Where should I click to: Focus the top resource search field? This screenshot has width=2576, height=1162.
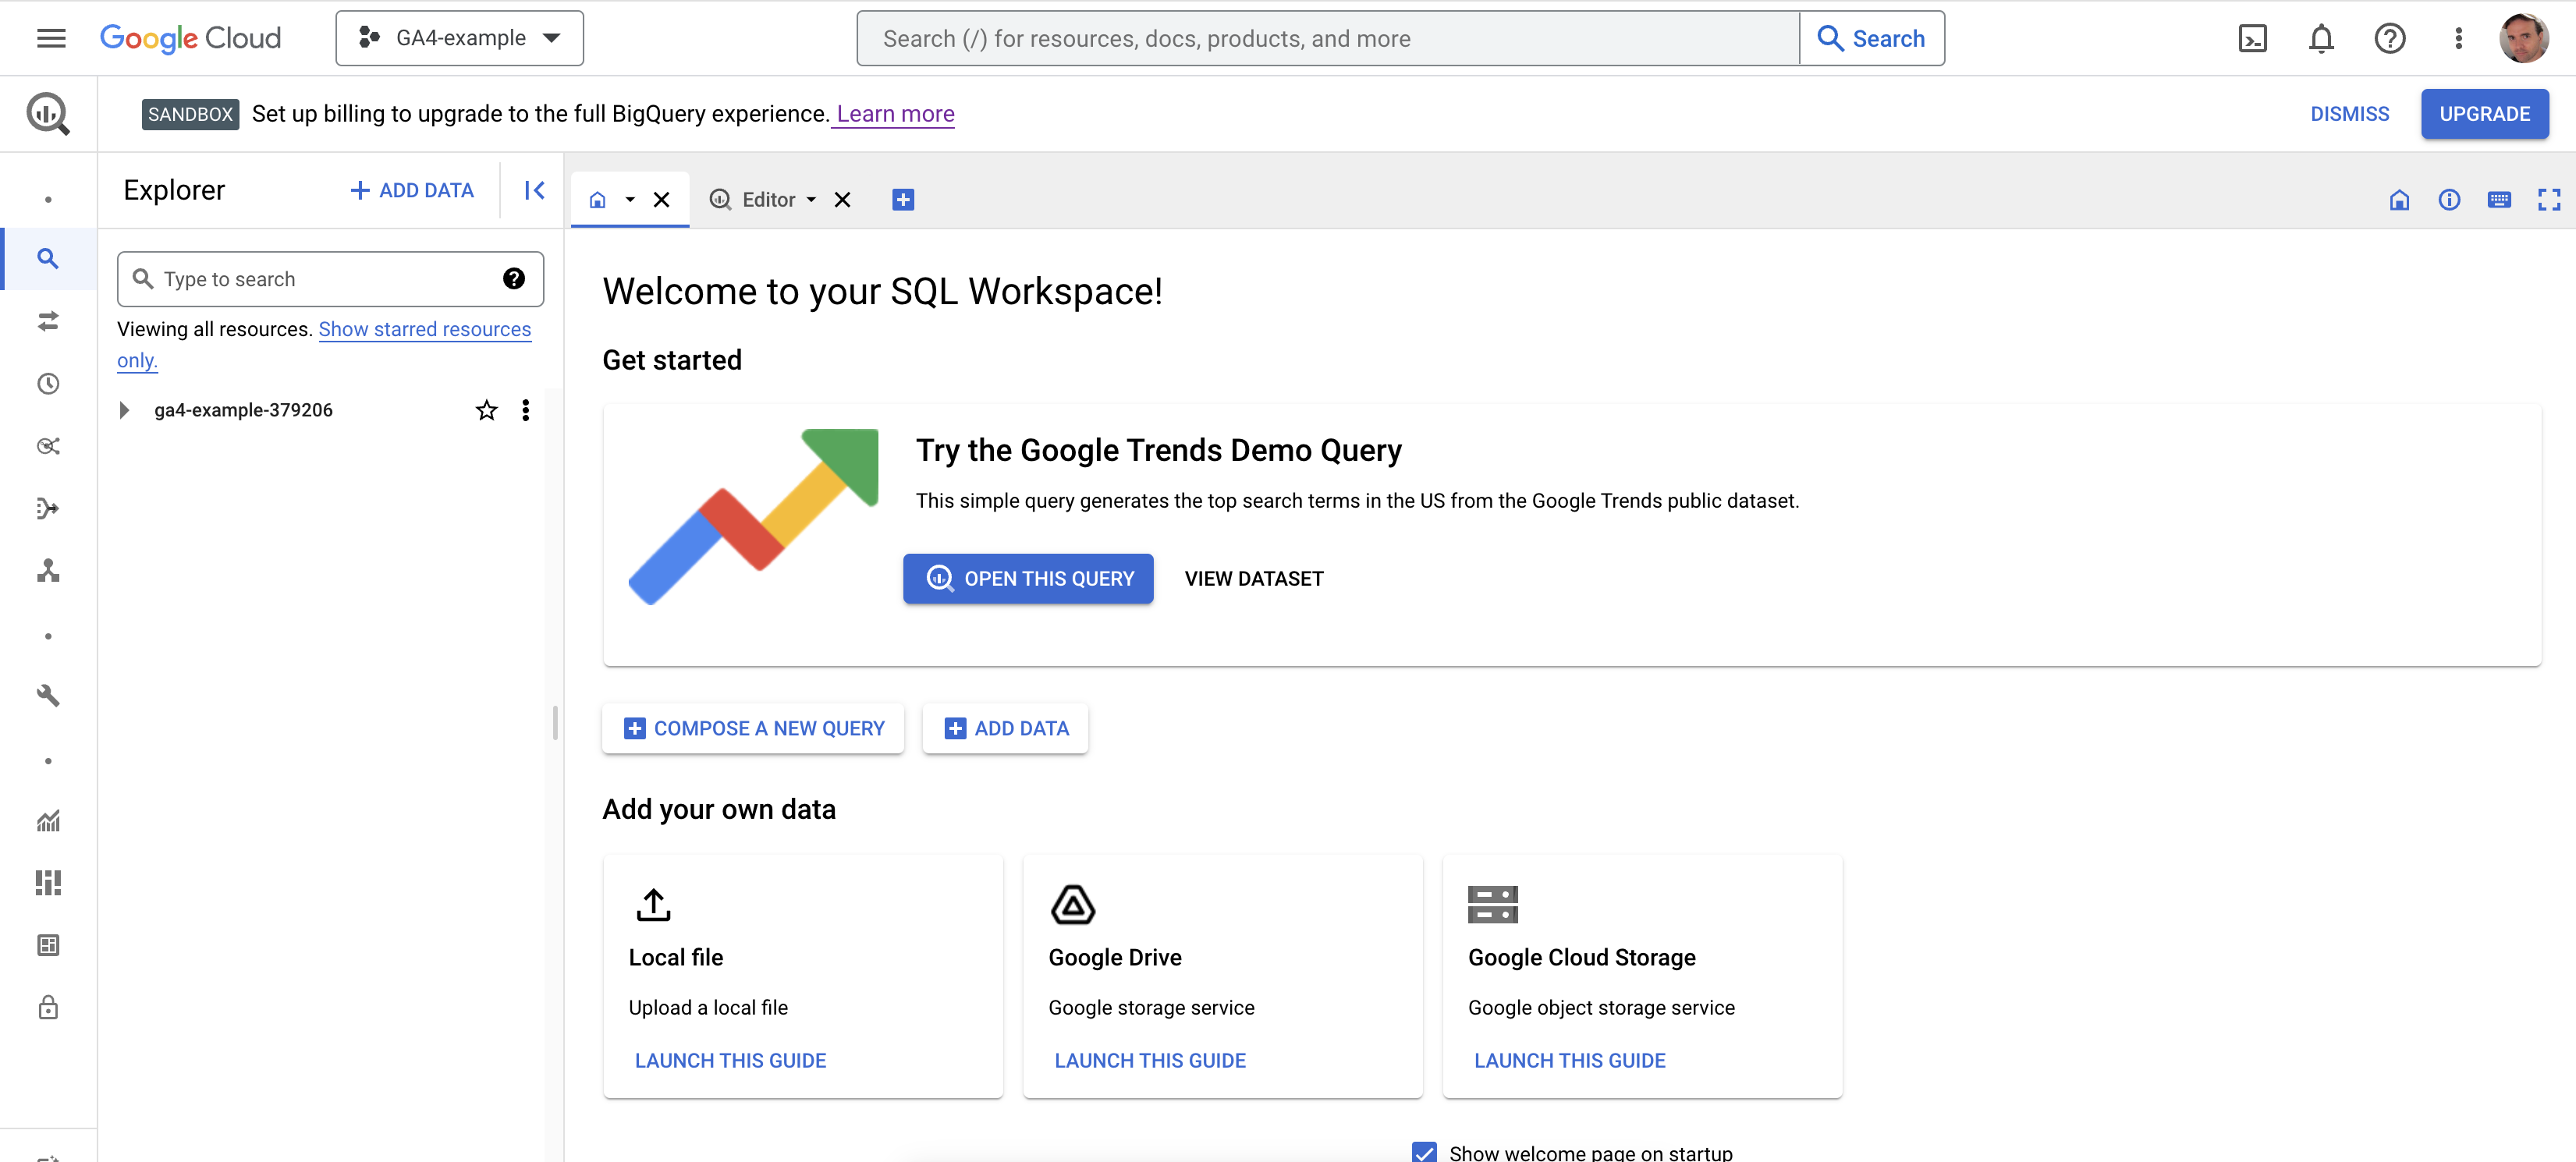[1328, 38]
